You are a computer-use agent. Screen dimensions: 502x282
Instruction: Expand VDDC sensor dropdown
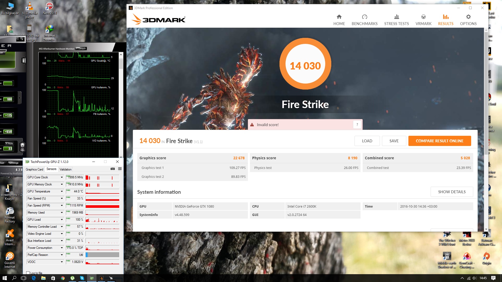[x=62, y=262]
